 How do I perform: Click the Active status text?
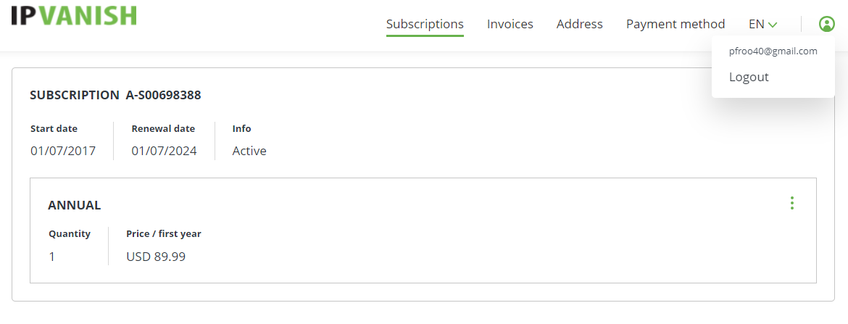coord(249,151)
